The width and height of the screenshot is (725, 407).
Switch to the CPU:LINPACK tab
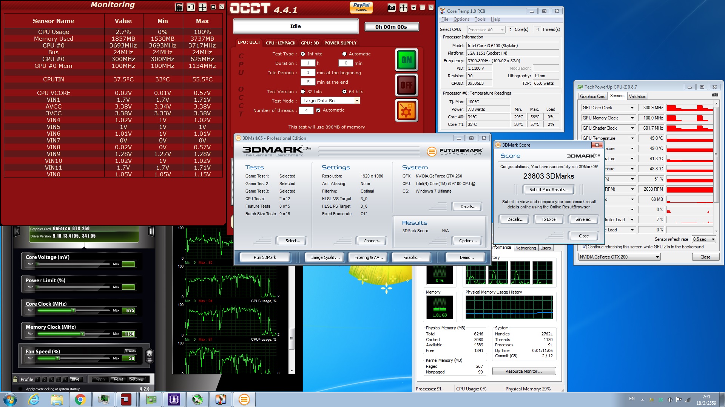pyautogui.click(x=280, y=43)
